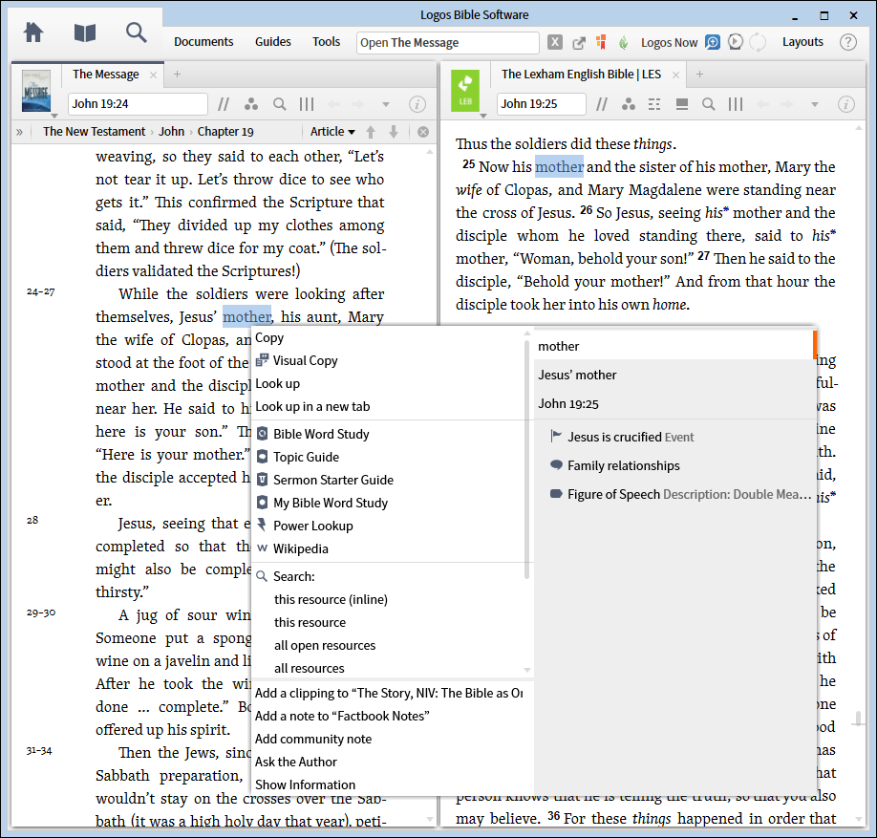Open panel information for the Lexham English Bible
This screenshot has height=838, width=877.
pyautogui.click(x=846, y=104)
